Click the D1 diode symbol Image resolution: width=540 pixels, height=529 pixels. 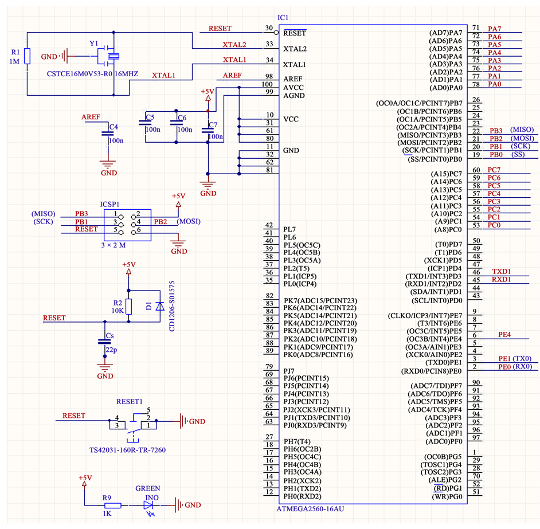(x=161, y=307)
